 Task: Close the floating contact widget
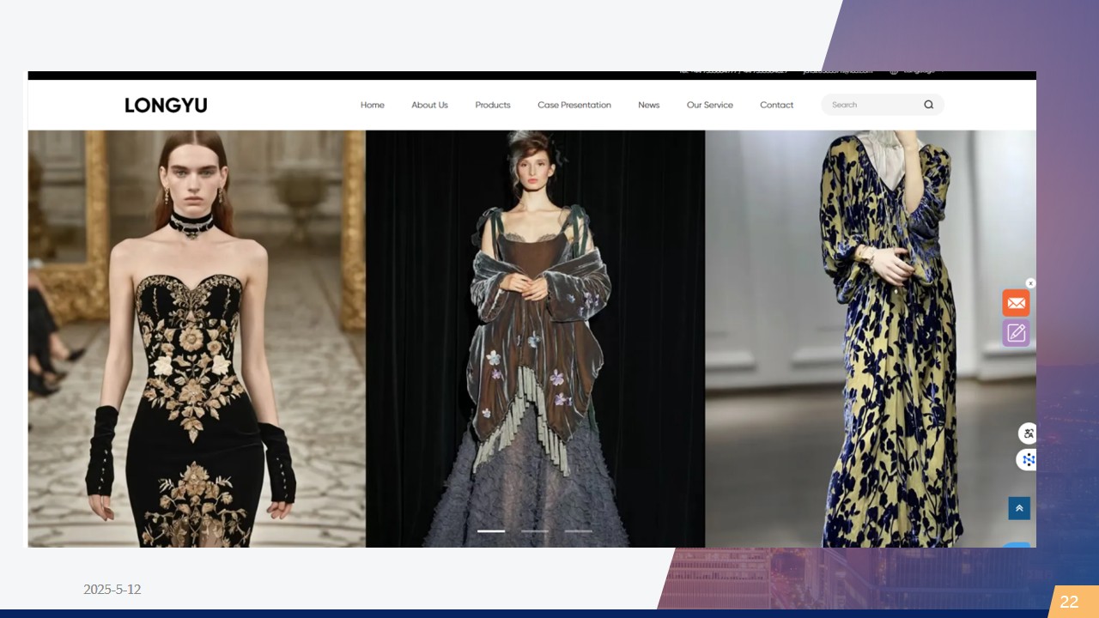(1031, 283)
